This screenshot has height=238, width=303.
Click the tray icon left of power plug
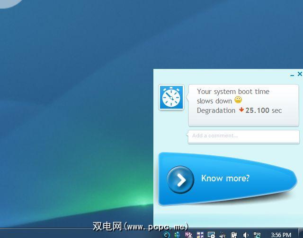pyautogui.click(x=223, y=235)
